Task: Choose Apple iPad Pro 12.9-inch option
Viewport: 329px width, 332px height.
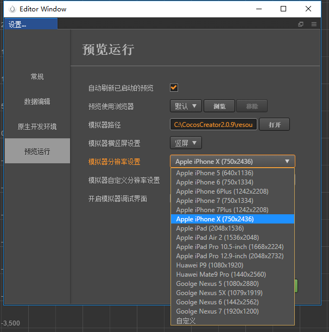Action: click(232, 256)
